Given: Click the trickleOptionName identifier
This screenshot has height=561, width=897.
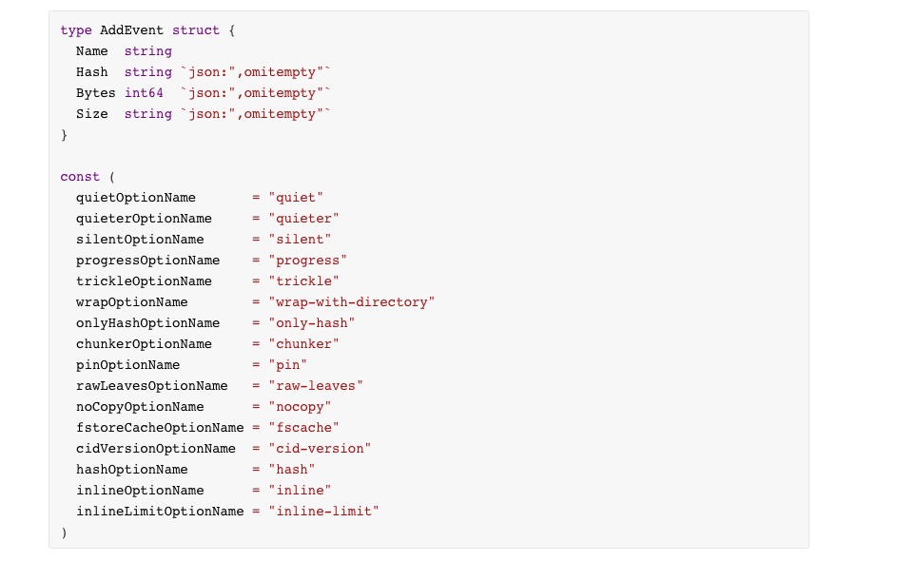Looking at the screenshot, I should (x=144, y=281).
